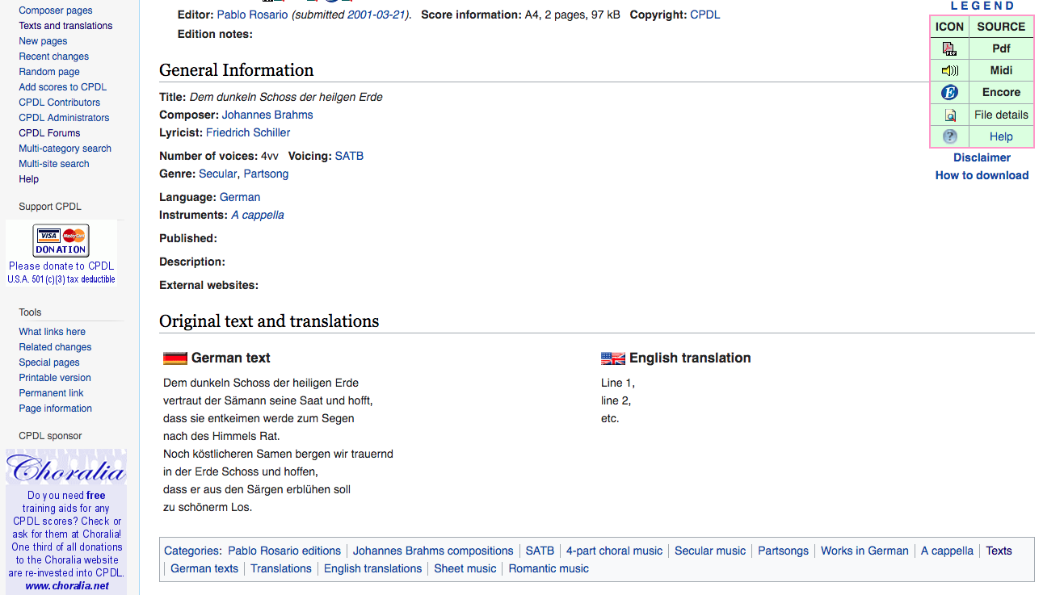Click the Help question mark icon
Viewport: 1043px width, 595px height.
pyautogui.click(x=949, y=136)
